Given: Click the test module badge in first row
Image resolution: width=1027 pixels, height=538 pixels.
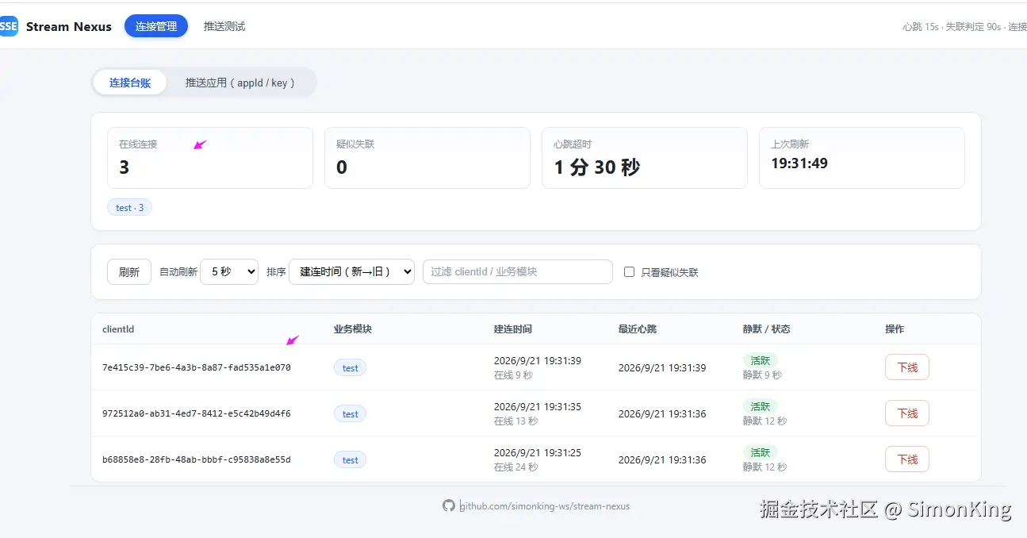Looking at the screenshot, I should (x=351, y=367).
